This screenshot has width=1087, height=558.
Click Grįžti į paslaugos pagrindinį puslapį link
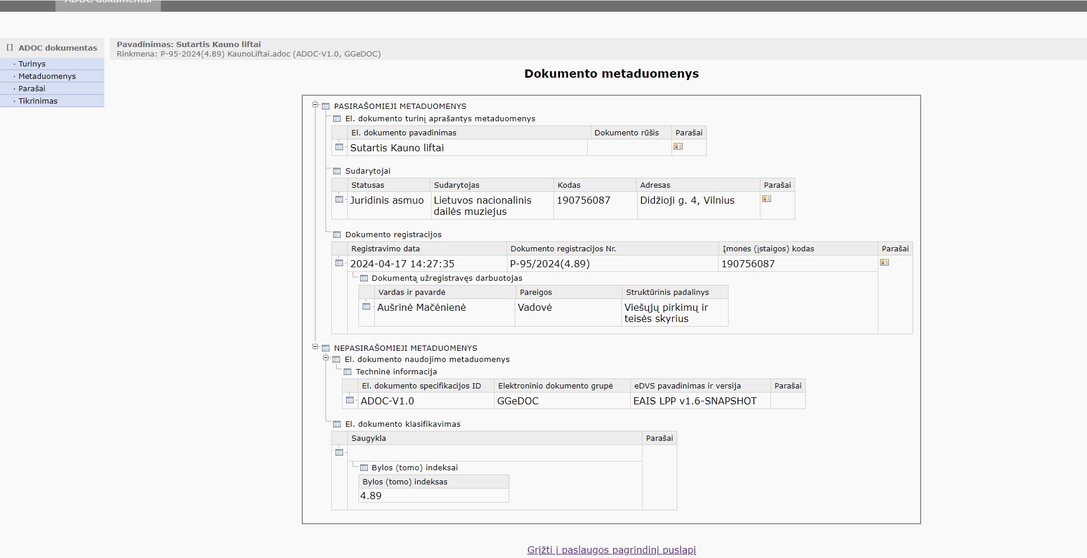611,550
